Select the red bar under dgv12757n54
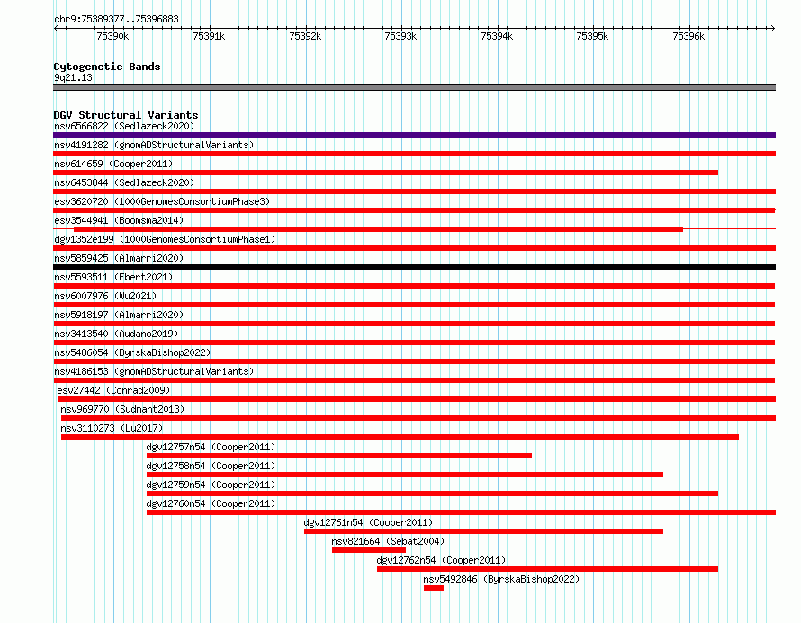801x623 pixels. click(339, 456)
